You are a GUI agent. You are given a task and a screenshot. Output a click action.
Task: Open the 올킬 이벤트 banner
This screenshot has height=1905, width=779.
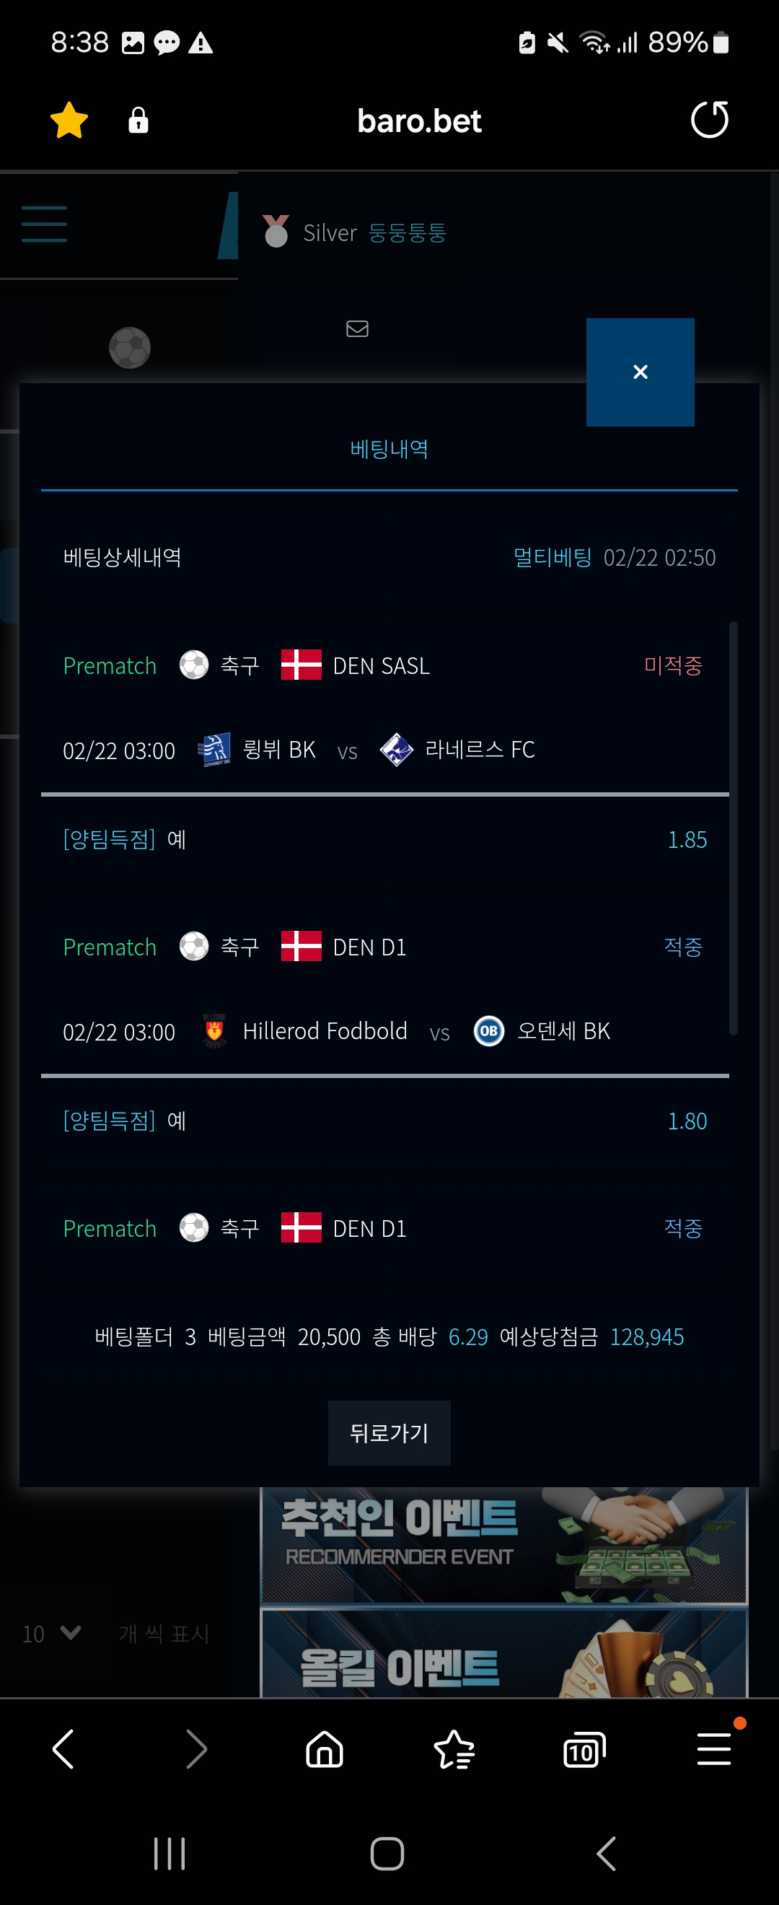[x=504, y=1653]
